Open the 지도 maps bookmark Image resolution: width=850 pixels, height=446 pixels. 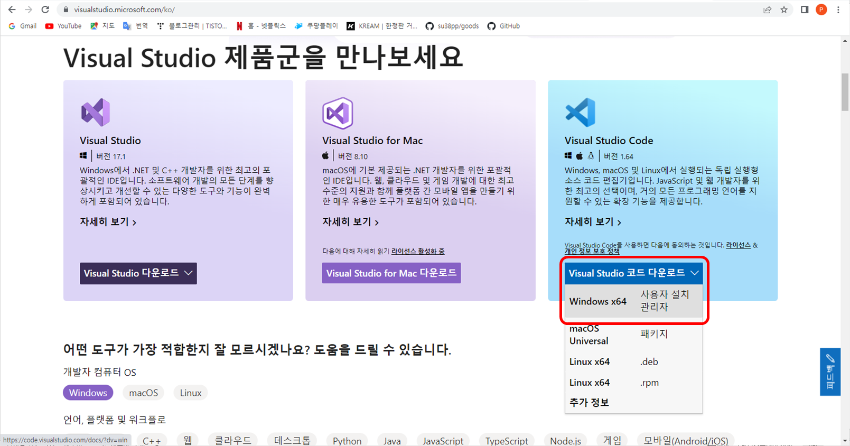[102, 26]
